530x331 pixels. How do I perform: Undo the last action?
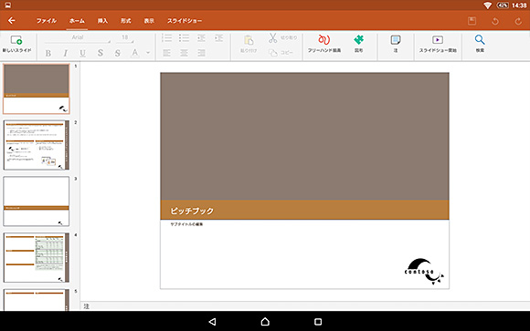(495, 21)
